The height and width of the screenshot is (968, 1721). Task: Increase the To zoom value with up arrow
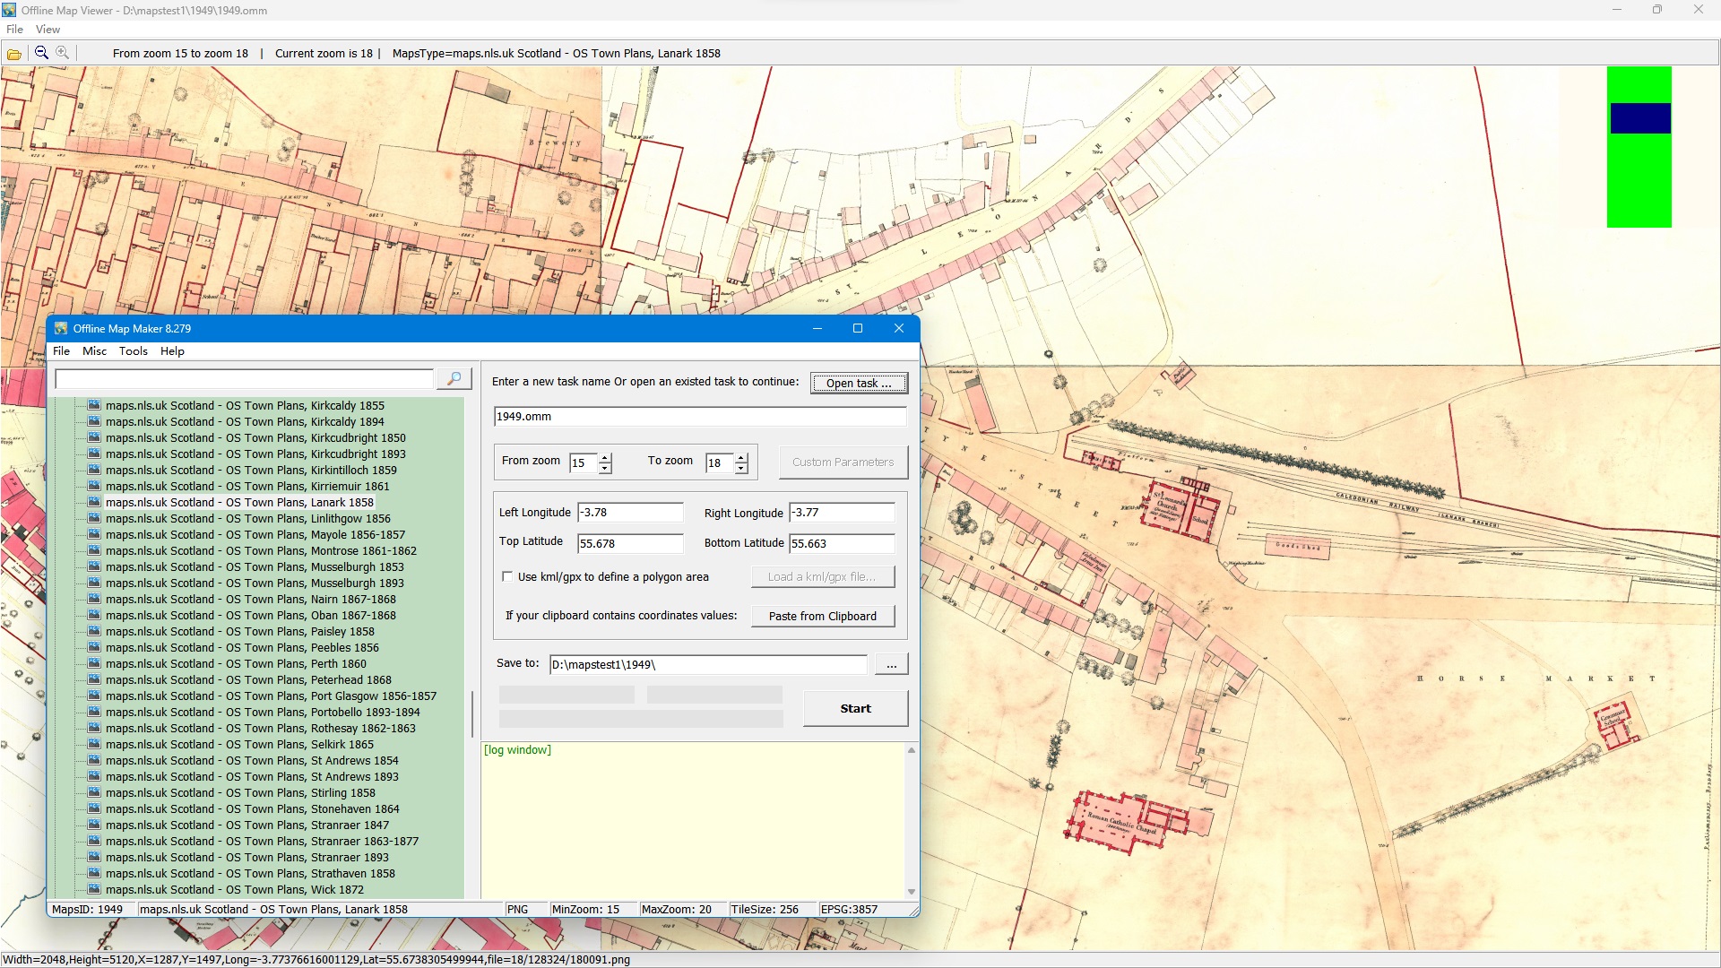(741, 458)
